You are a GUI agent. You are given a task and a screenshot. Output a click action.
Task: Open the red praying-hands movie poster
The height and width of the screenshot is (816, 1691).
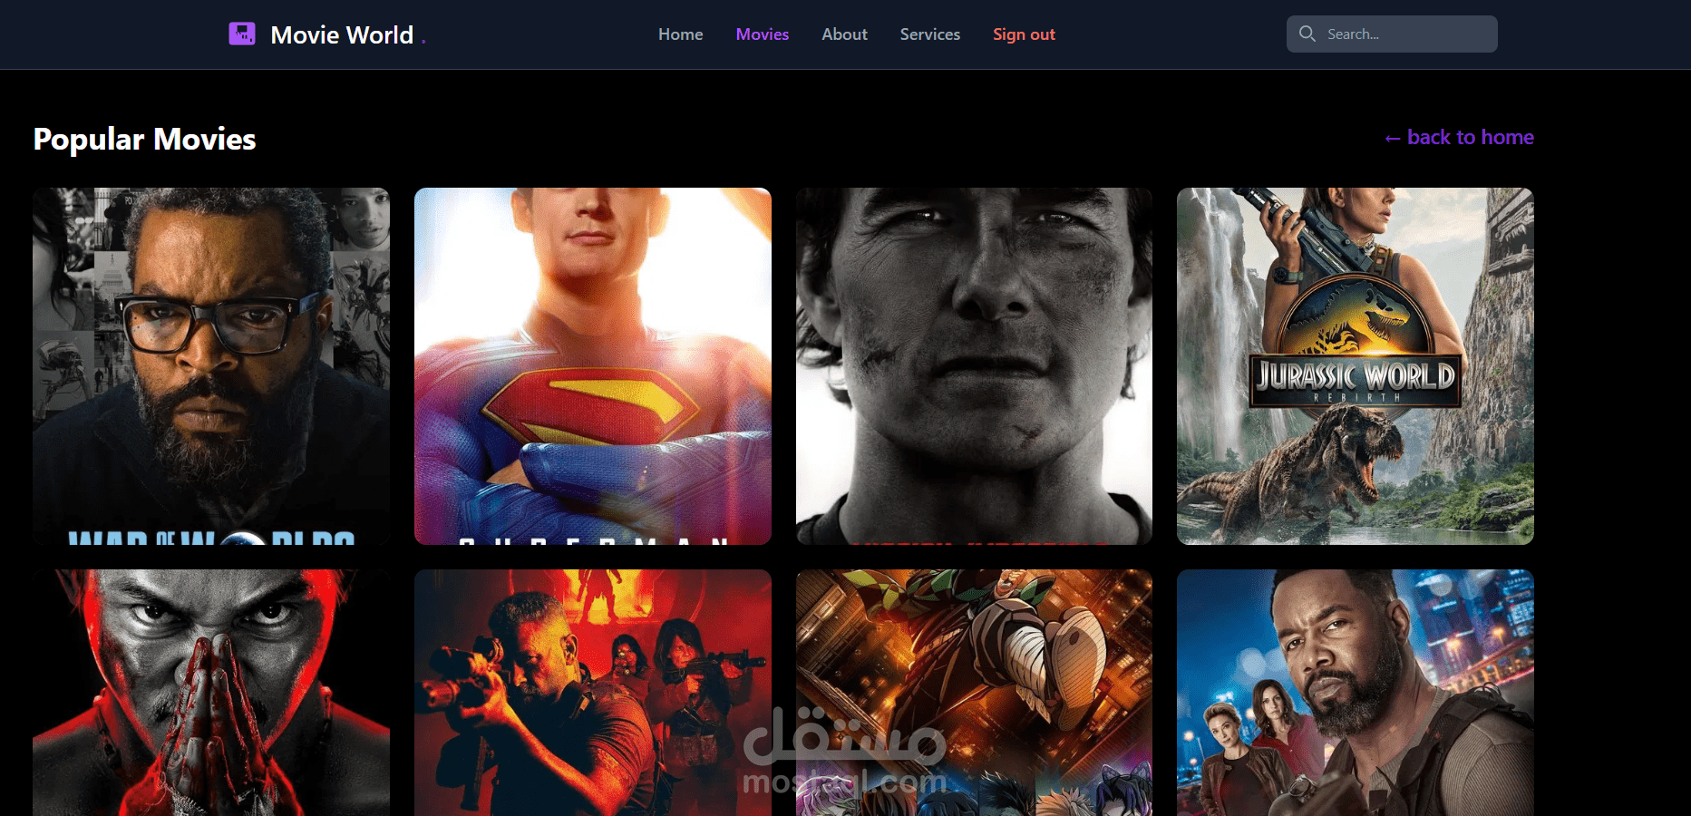211,693
